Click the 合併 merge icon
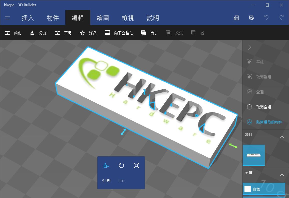Viewport: 289px width, 198px height. tap(144, 33)
